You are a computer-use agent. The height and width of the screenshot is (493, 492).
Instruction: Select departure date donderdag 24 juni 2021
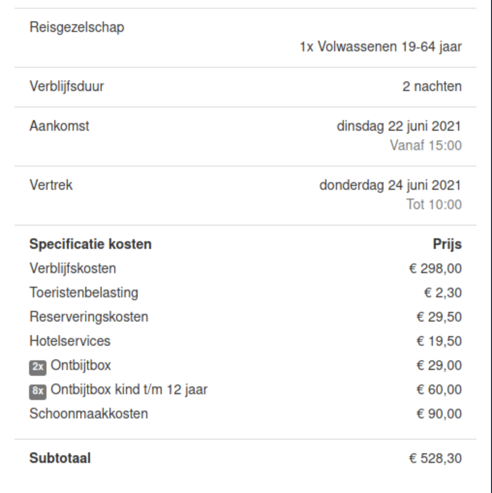(x=390, y=185)
